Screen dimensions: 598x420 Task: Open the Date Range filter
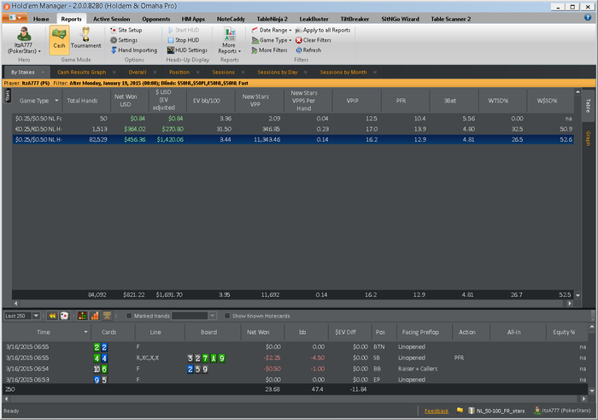[x=271, y=30]
